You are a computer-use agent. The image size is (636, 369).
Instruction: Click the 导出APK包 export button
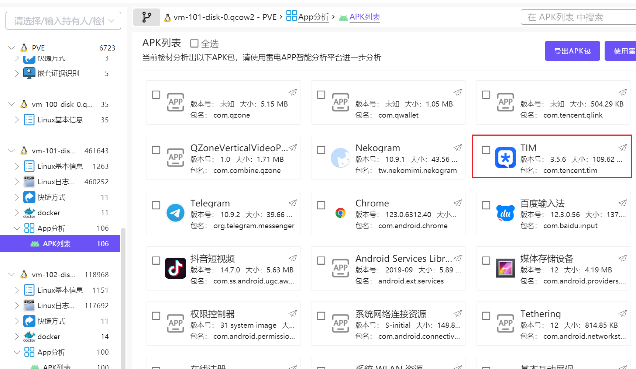click(x=572, y=51)
